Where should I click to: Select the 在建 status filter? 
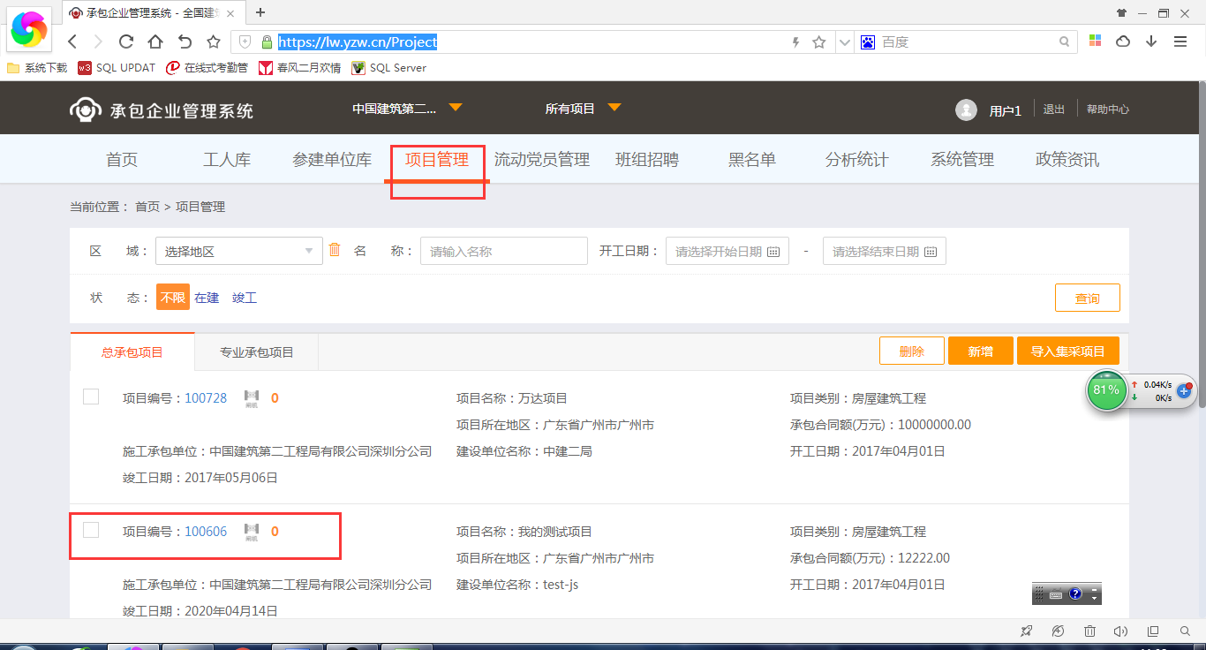[x=207, y=298]
